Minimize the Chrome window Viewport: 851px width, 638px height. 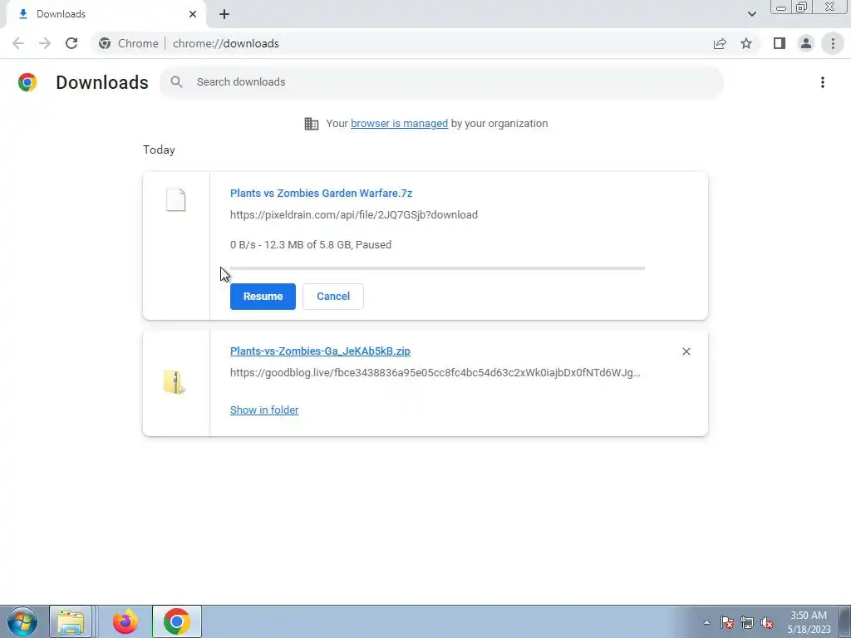(x=781, y=7)
